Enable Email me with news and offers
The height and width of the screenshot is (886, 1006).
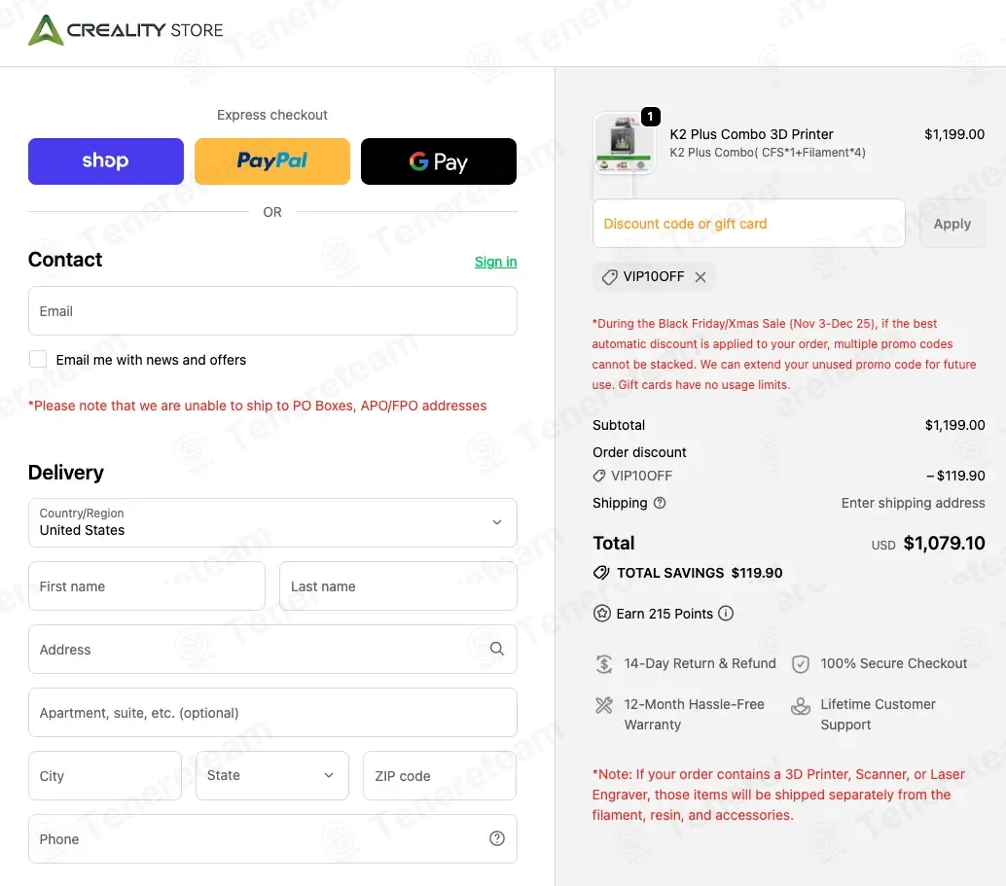38,360
